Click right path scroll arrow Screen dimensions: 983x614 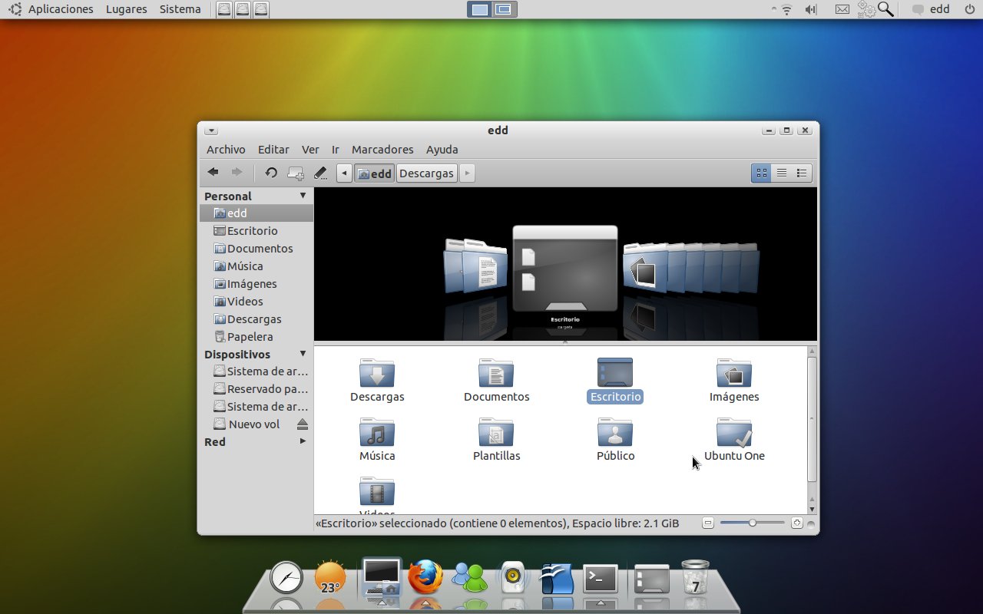(467, 173)
